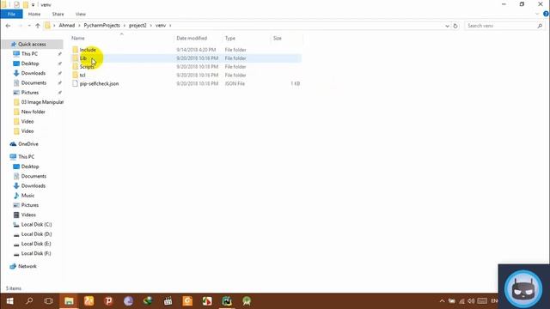Open the Windows Start menu
This screenshot has height=309, width=550.
pos(9,301)
